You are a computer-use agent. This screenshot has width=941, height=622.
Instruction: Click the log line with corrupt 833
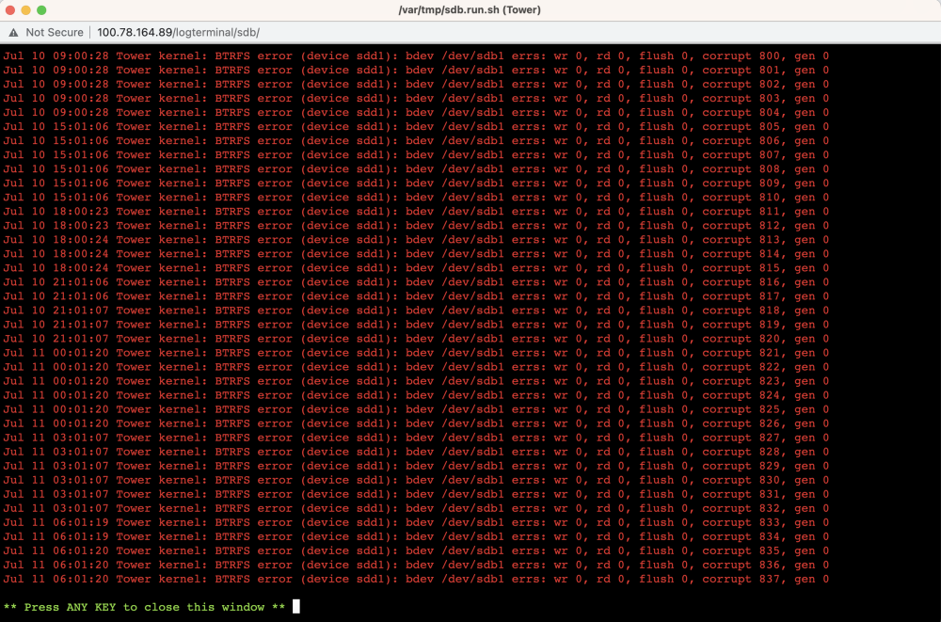point(416,522)
